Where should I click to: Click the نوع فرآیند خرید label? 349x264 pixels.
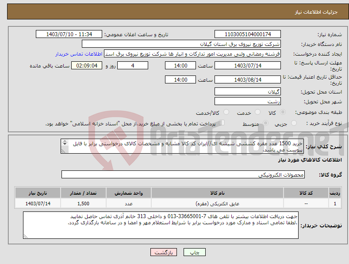click(324, 123)
